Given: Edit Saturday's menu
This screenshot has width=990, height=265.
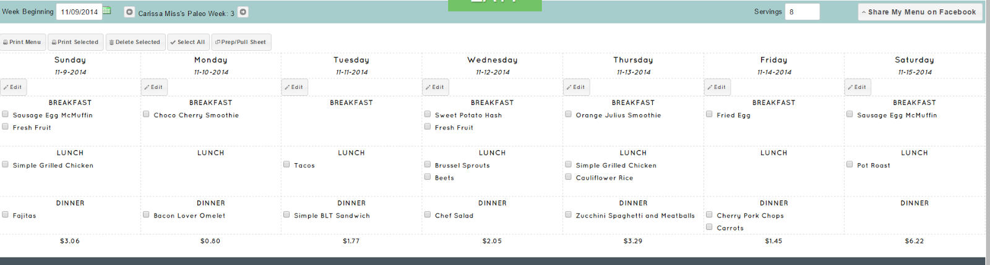Looking at the screenshot, I should [858, 87].
